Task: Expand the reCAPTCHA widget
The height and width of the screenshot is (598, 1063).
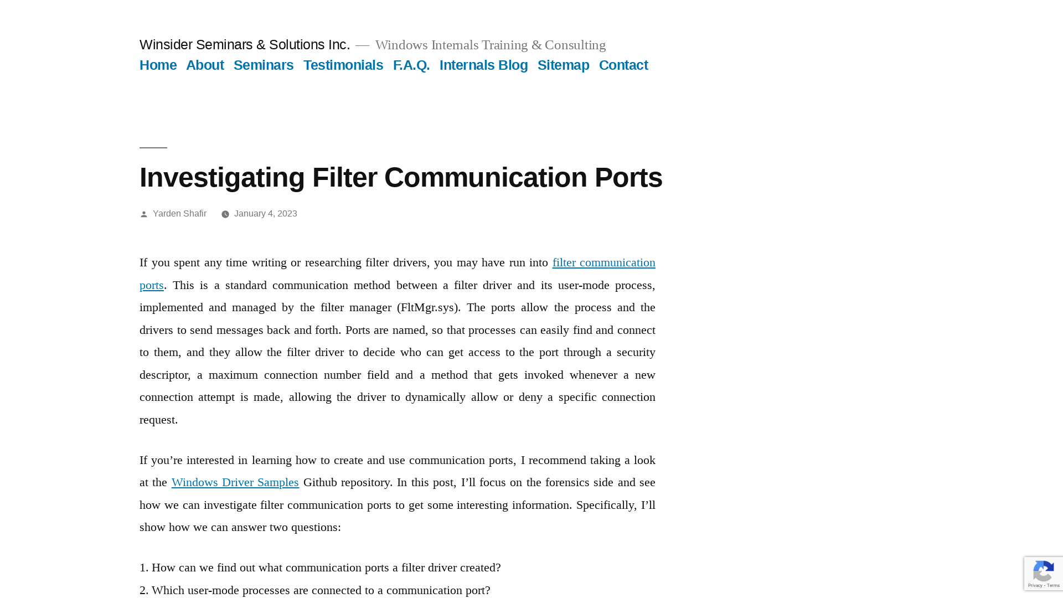Action: point(1043,574)
